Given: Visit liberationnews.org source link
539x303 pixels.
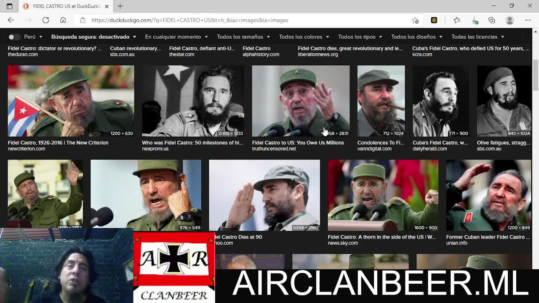Looking at the screenshot, I should (x=318, y=54).
